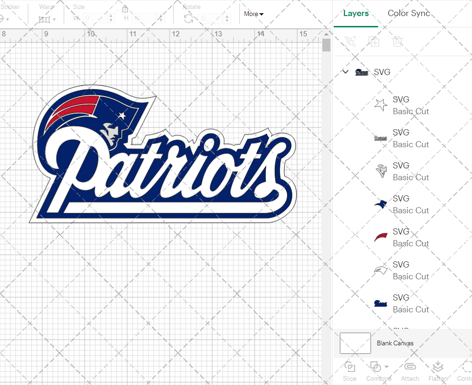The height and width of the screenshot is (385, 472).
Task: Click the vertical canvas scrollbar
Action: (x=326, y=45)
